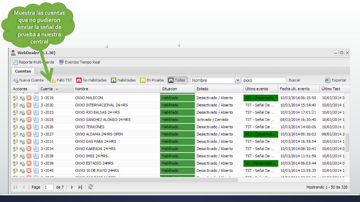
Task: Open report icon for account 3-2020
Action: [36, 105]
